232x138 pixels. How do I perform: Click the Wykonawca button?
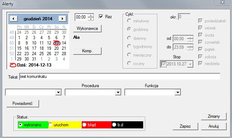click(87, 28)
